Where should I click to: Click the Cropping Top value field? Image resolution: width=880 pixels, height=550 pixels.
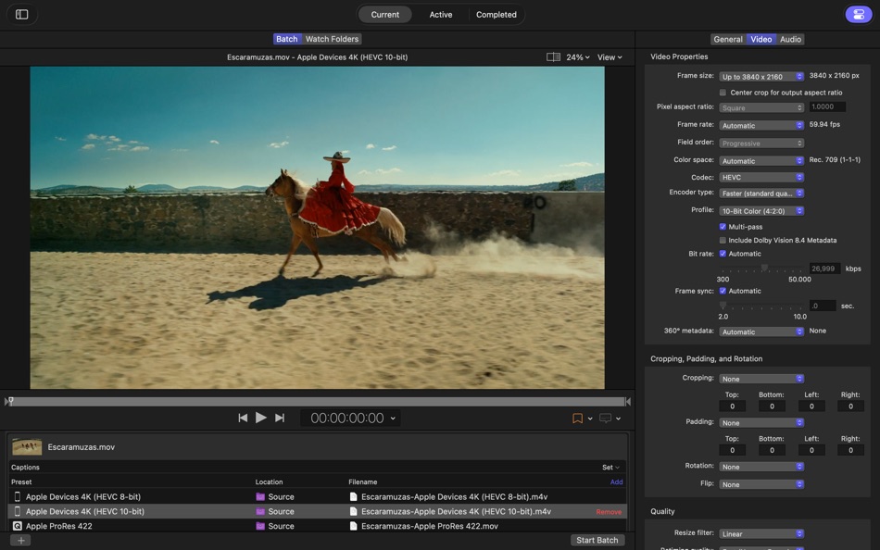pyautogui.click(x=732, y=406)
